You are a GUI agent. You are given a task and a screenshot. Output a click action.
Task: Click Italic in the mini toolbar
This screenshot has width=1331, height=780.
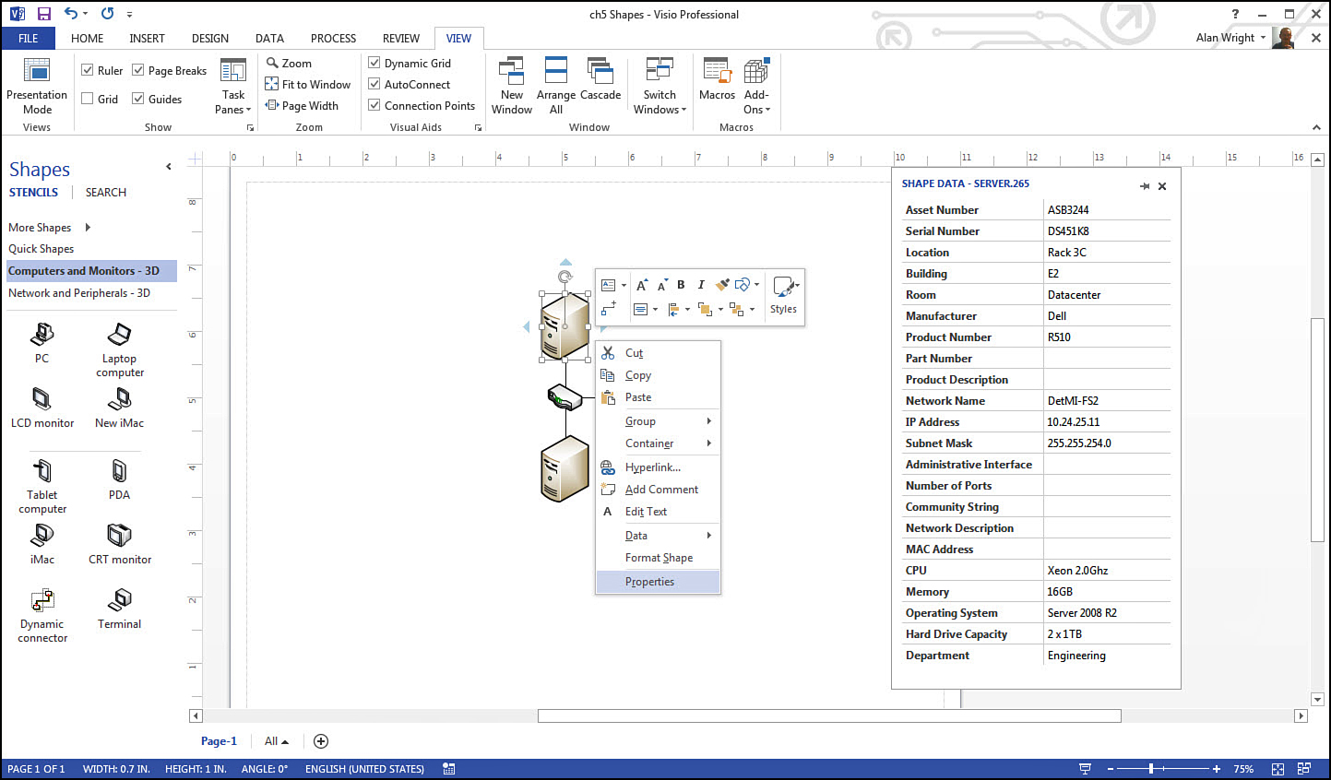(701, 285)
